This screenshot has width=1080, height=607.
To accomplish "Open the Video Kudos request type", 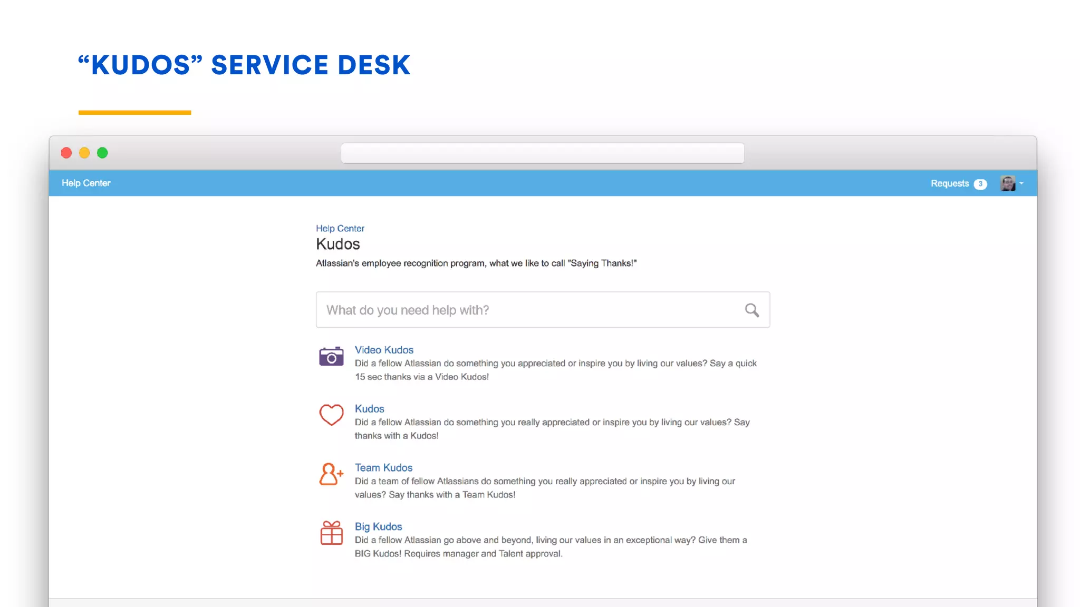I will (x=384, y=350).
